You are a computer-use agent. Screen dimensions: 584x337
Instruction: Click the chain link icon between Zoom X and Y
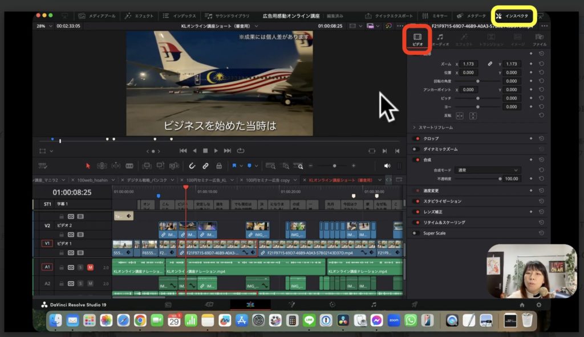click(x=490, y=64)
